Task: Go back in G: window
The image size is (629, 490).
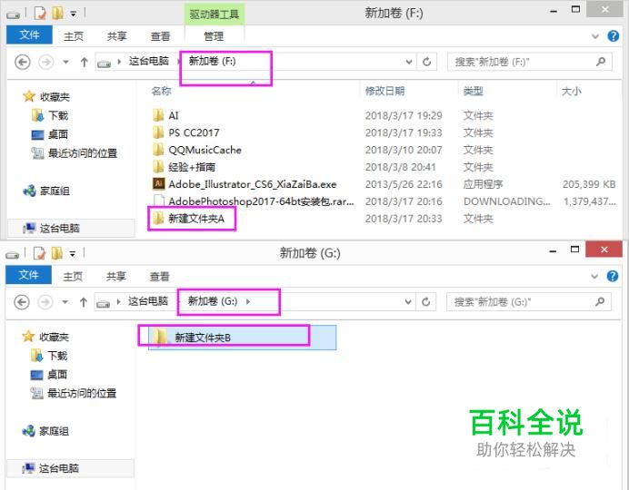Action: pos(22,302)
